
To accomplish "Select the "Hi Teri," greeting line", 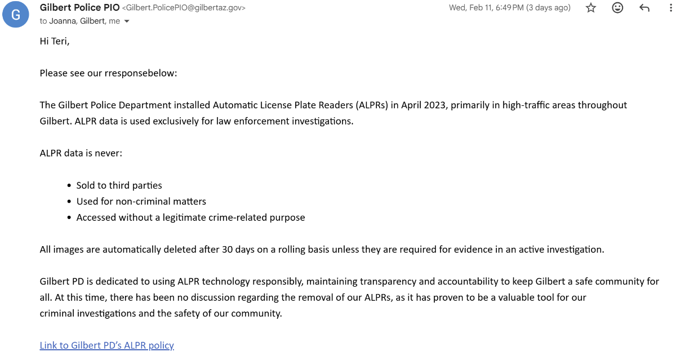I will [x=54, y=41].
